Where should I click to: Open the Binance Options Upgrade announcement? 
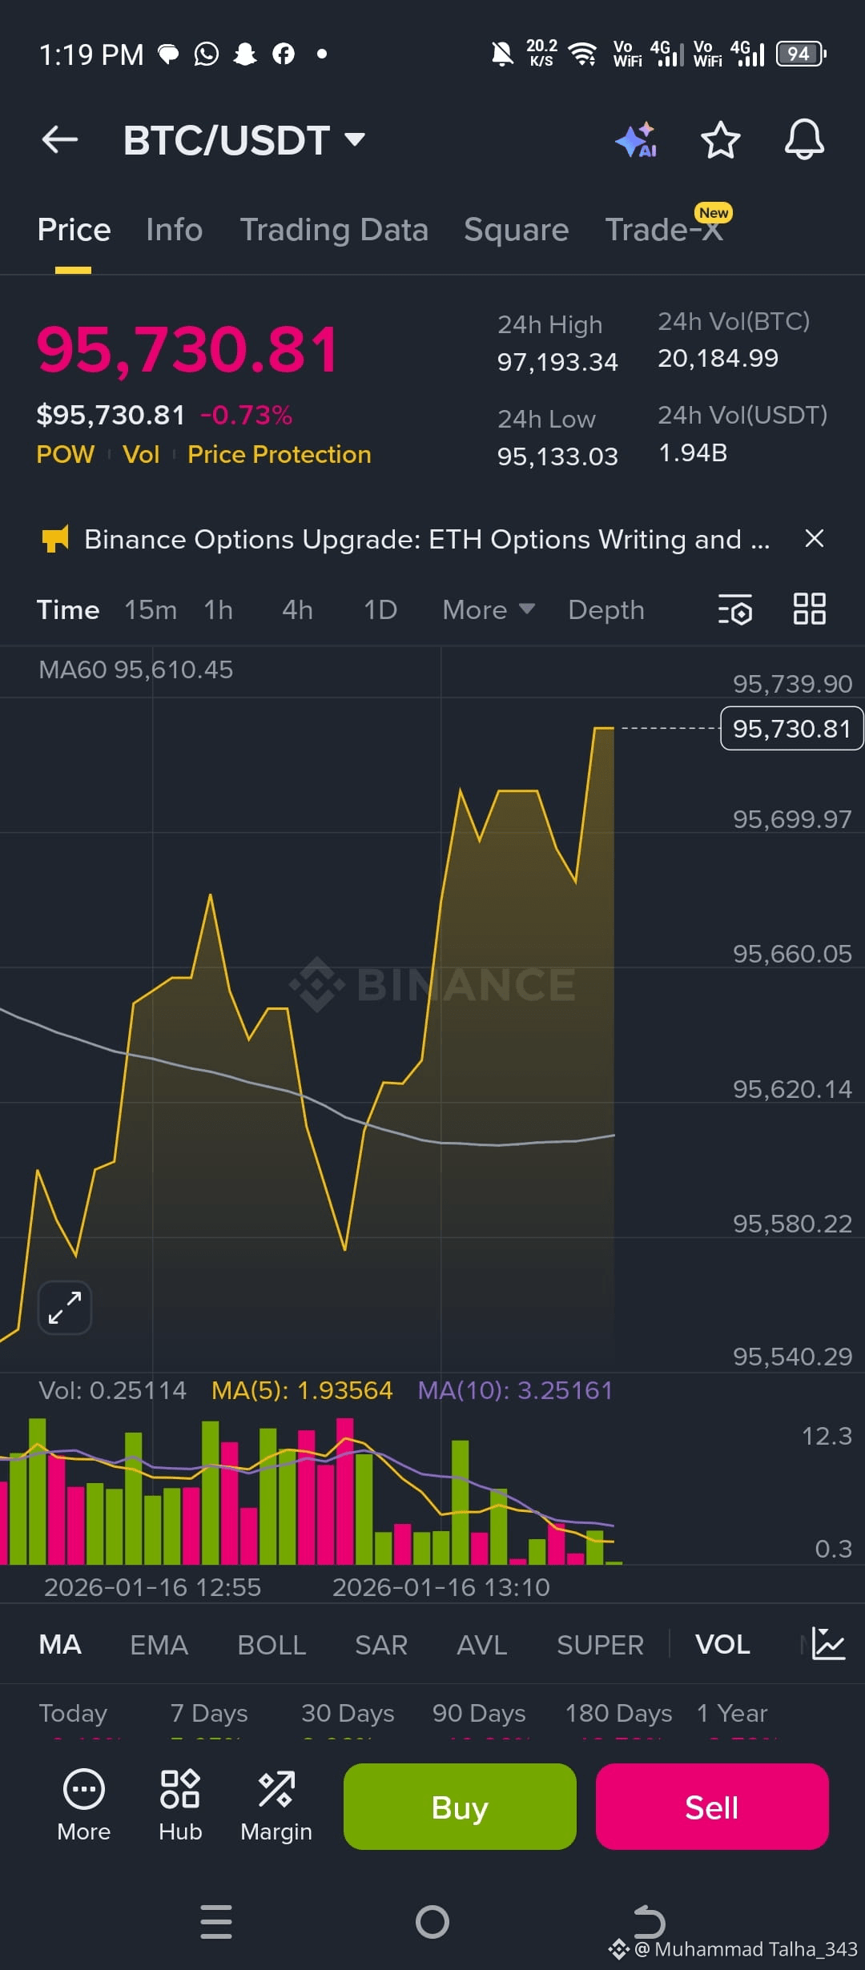point(427,539)
